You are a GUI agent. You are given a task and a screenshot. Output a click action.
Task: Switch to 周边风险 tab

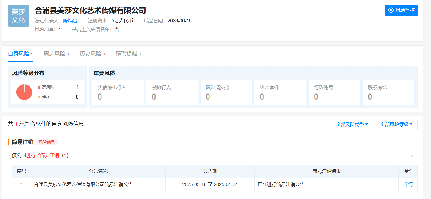(x=56, y=54)
